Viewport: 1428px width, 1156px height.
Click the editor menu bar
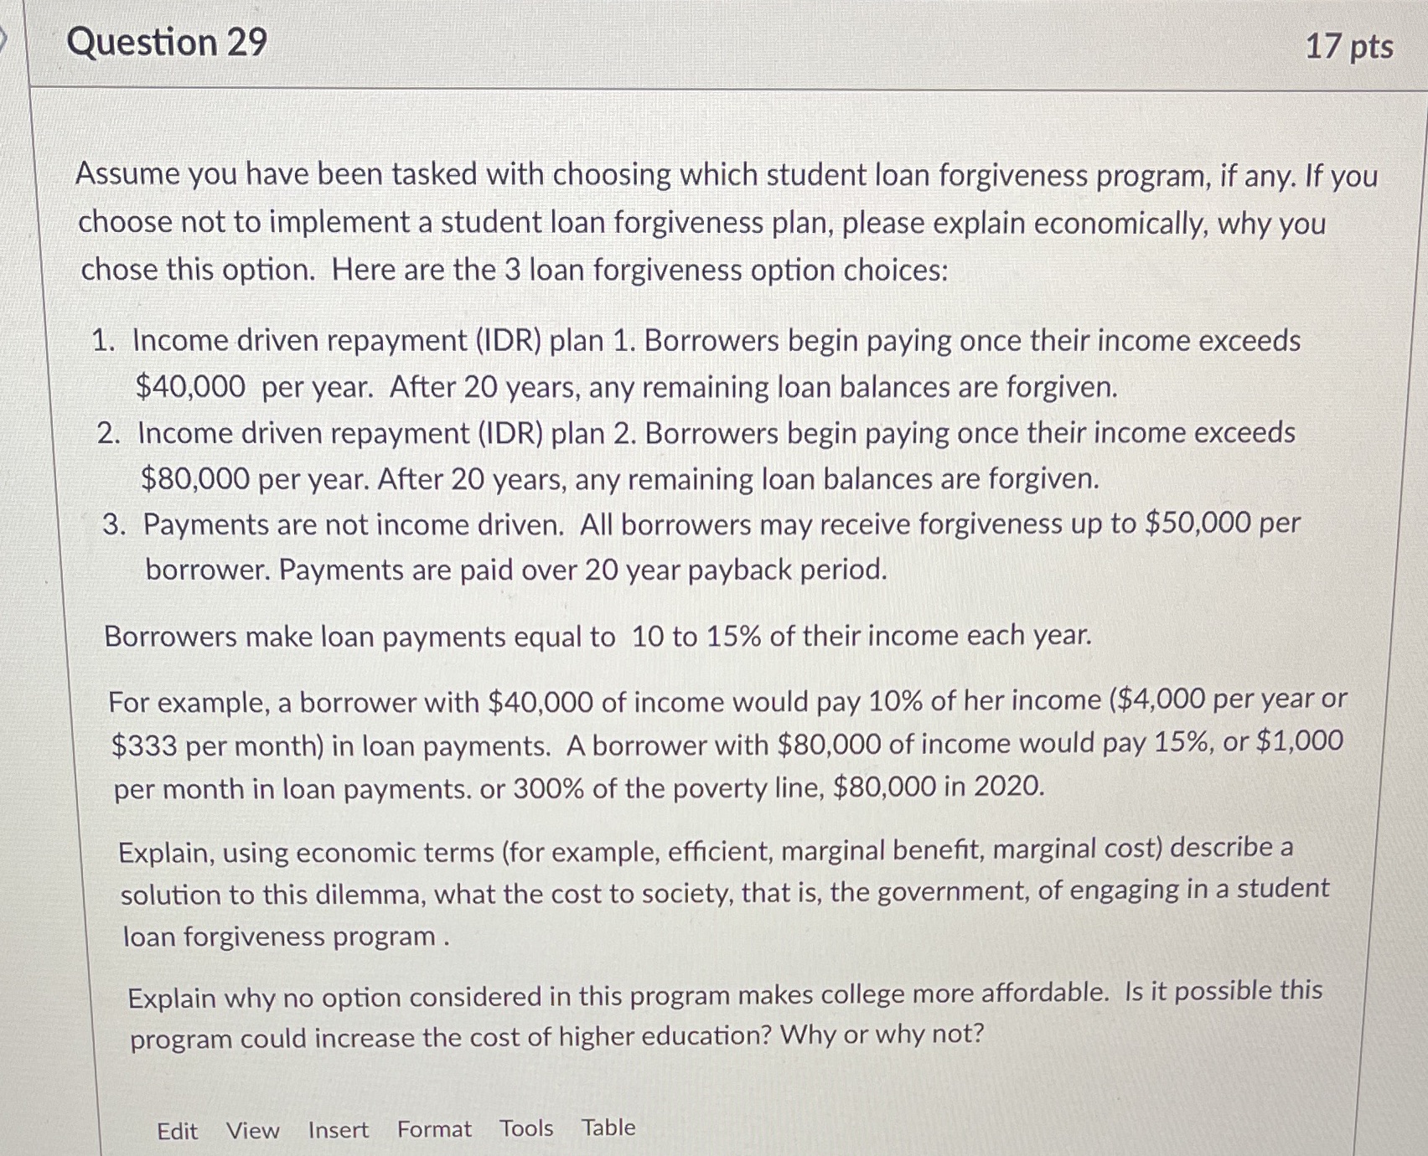click(x=394, y=1128)
